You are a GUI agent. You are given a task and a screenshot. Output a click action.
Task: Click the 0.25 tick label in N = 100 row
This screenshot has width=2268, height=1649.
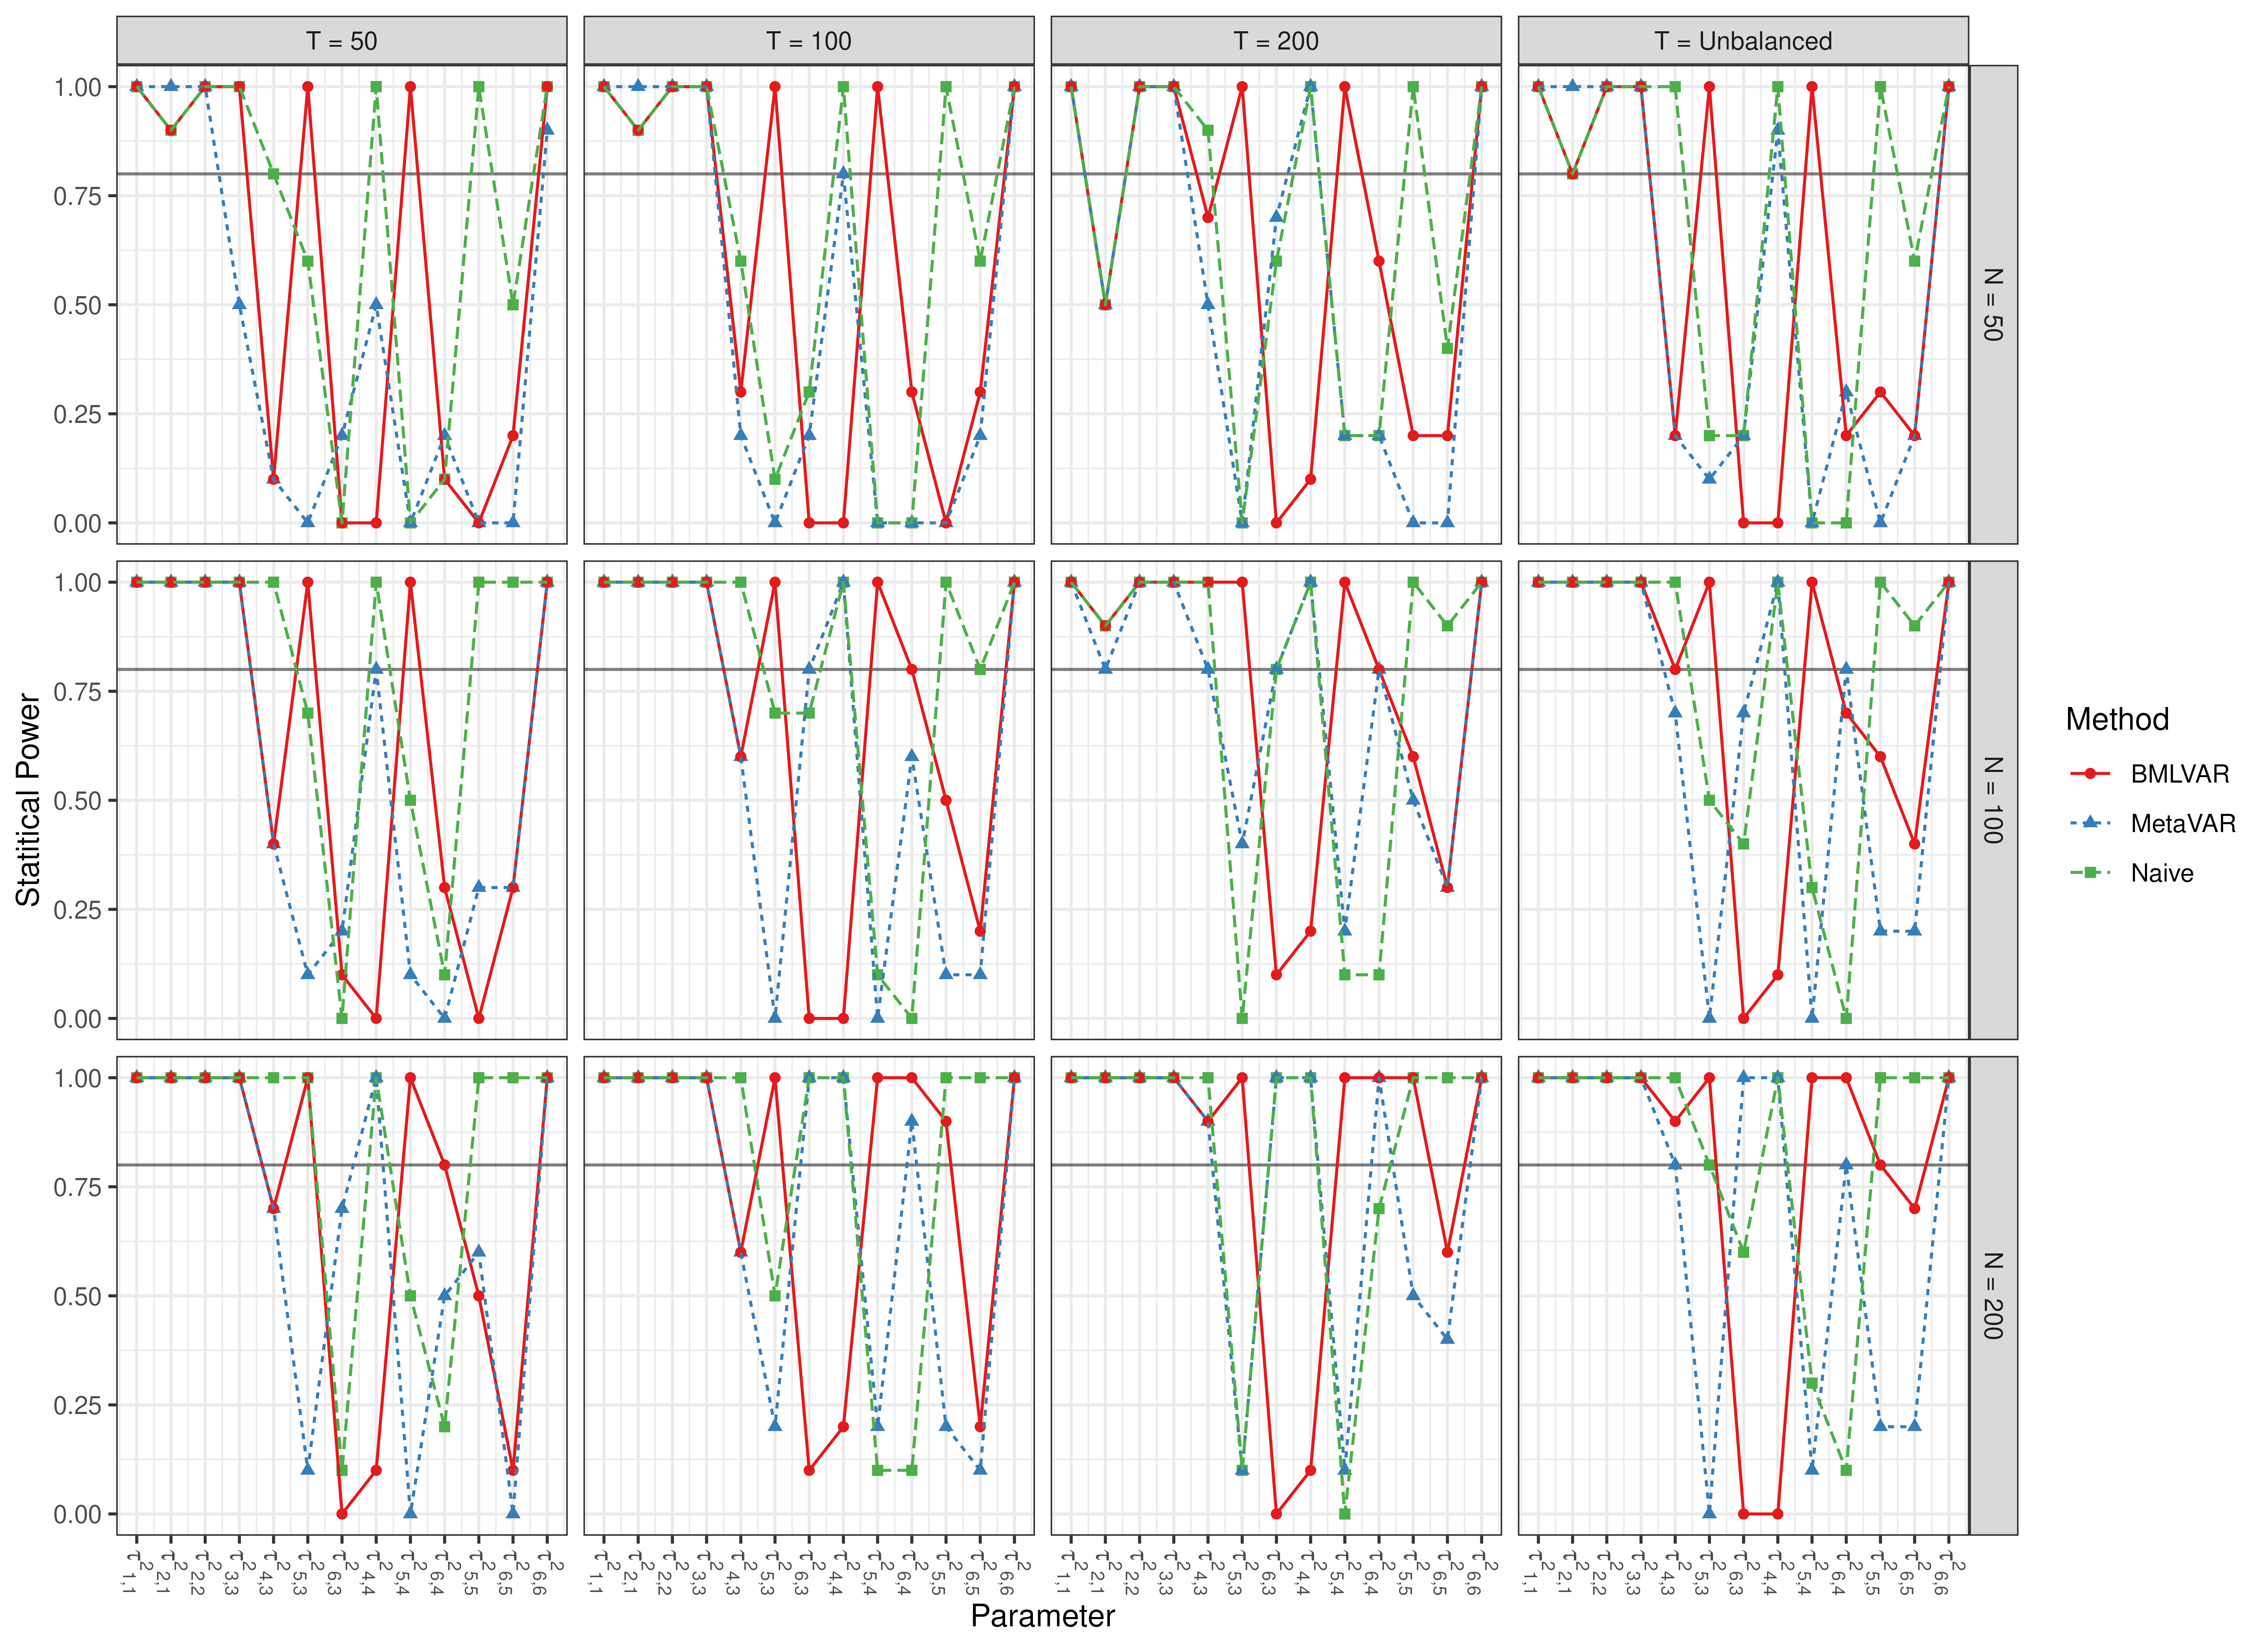77,910
